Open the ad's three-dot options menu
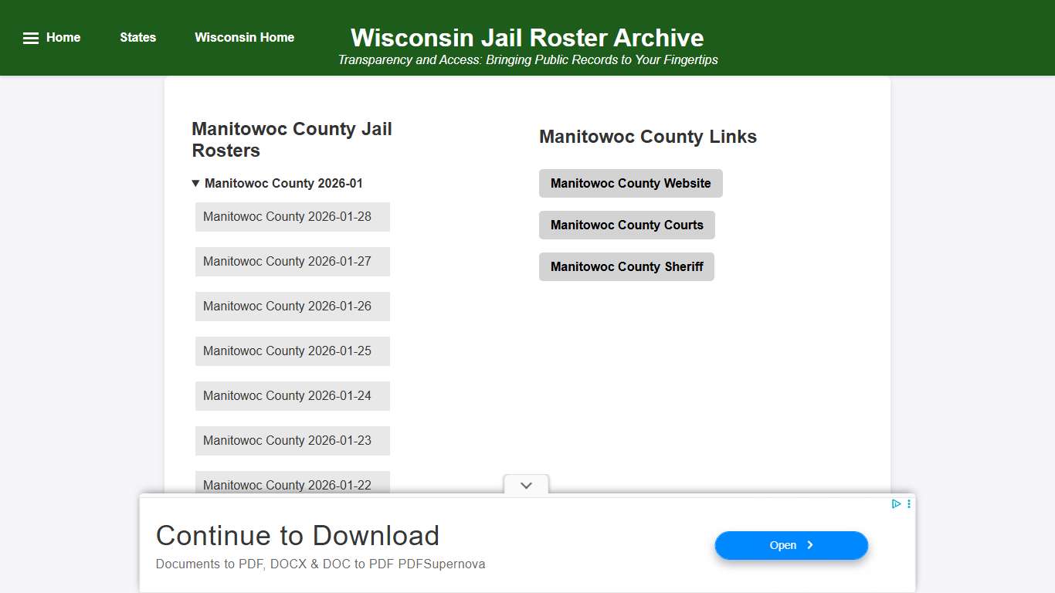This screenshot has height=593, width=1055. (x=908, y=503)
